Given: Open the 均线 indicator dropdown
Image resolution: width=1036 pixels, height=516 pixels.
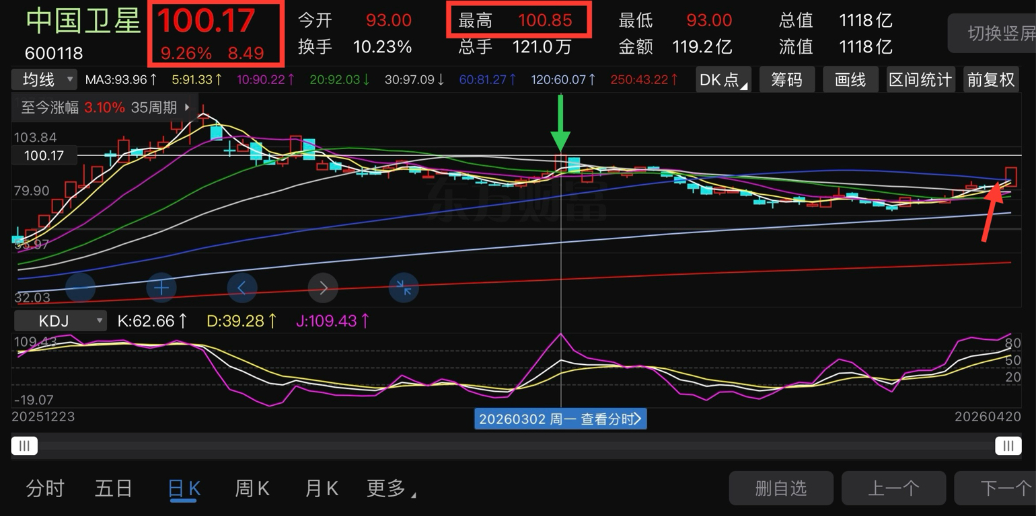Looking at the screenshot, I should (44, 79).
